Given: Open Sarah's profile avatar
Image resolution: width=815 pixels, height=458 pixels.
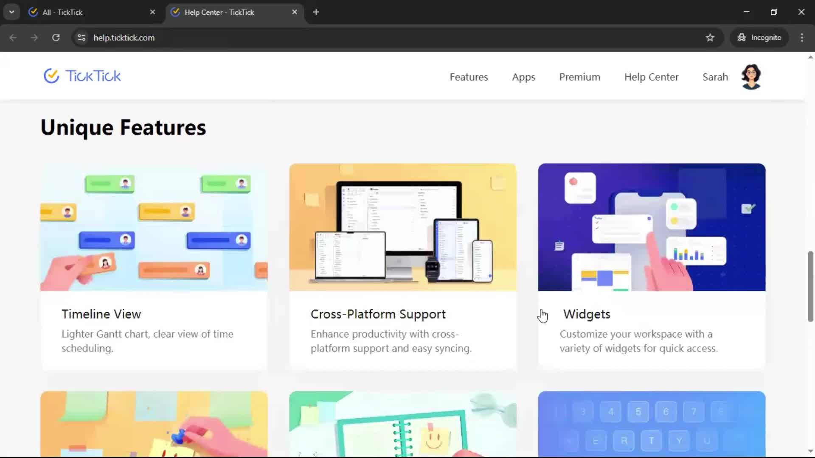Looking at the screenshot, I should [x=750, y=77].
